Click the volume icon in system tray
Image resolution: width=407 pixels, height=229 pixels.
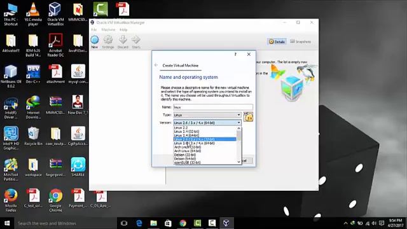pos(374,223)
